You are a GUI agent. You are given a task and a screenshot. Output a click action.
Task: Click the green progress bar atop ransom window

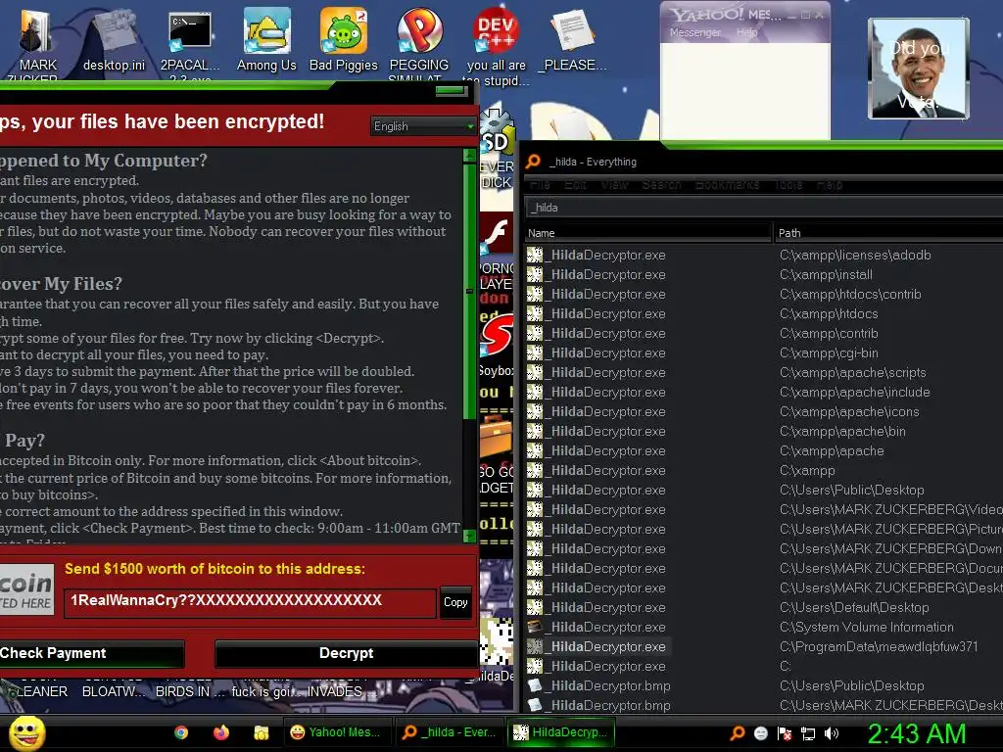coord(452,91)
